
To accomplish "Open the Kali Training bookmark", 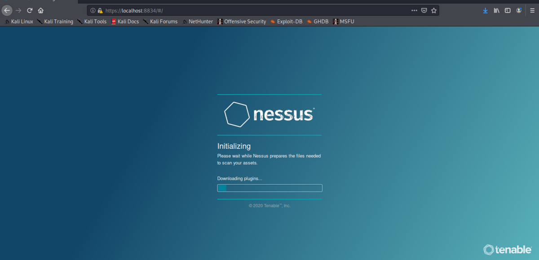I will 55,22.
